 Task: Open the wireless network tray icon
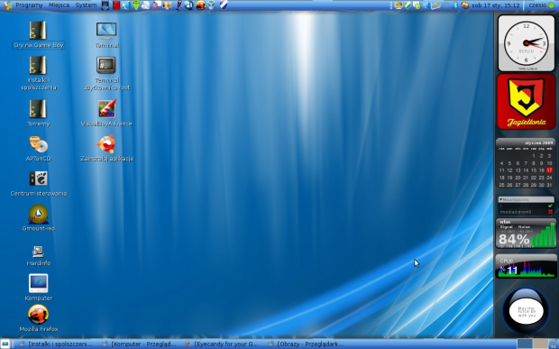coord(446,5)
